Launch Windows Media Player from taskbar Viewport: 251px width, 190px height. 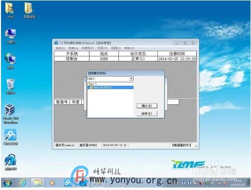(52, 183)
